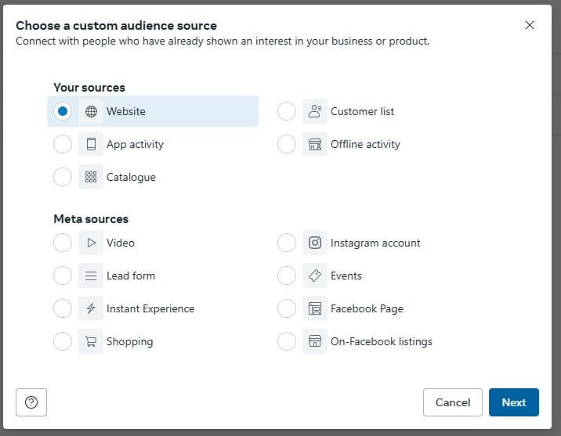Choose the Catalogue radio button
Image resolution: width=561 pixels, height=436 pixels.
pyautogui.click(x=63, y=177)
